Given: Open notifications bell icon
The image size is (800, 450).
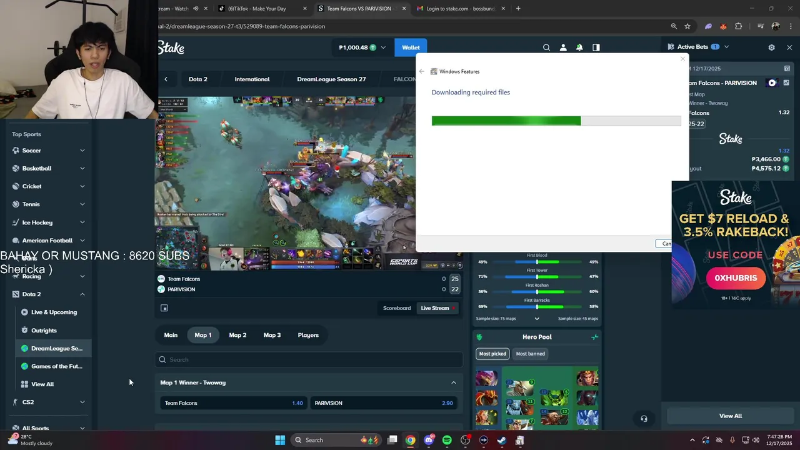Looking at the screenshot, I should (579, 47).
